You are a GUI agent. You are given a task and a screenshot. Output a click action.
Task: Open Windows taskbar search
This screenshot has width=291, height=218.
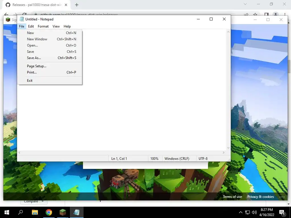tap(20, 212)
